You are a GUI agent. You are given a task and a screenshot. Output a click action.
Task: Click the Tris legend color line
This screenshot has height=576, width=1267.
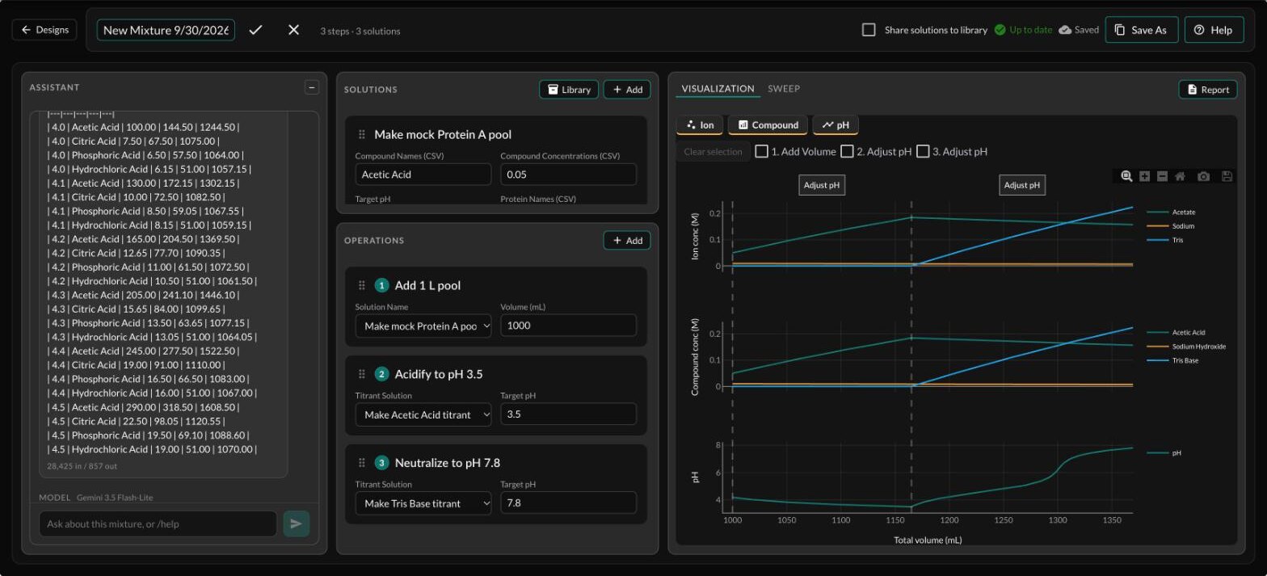click(1157, 240)
